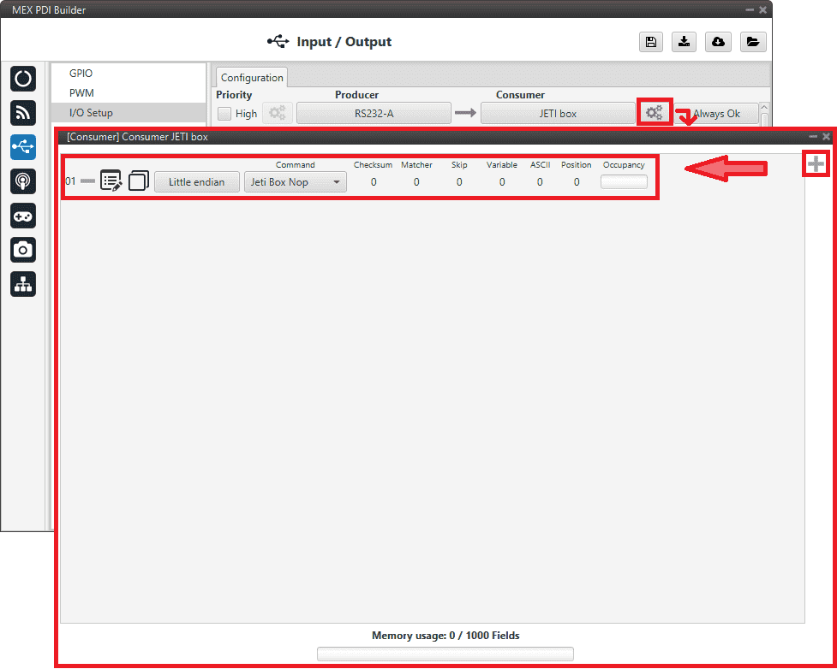Select PWM in the left list
837x669 pixels.
81,92
